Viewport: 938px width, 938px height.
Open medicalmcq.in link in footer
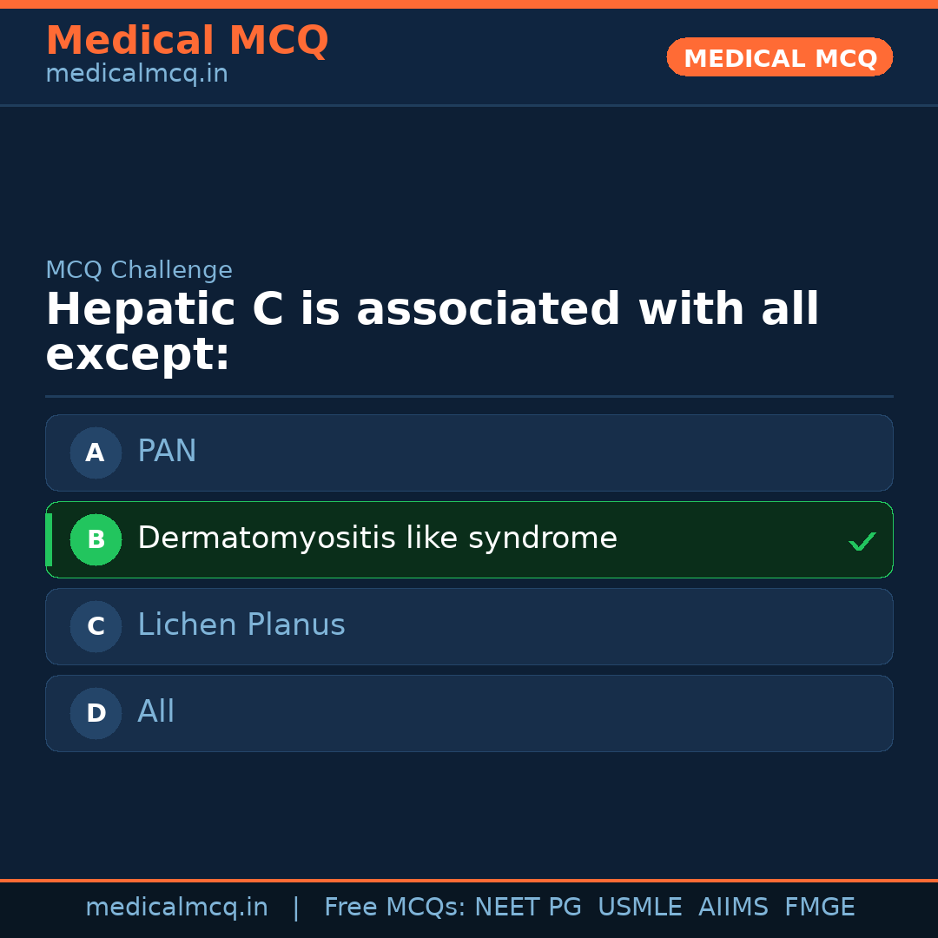(x=176, y=908)
